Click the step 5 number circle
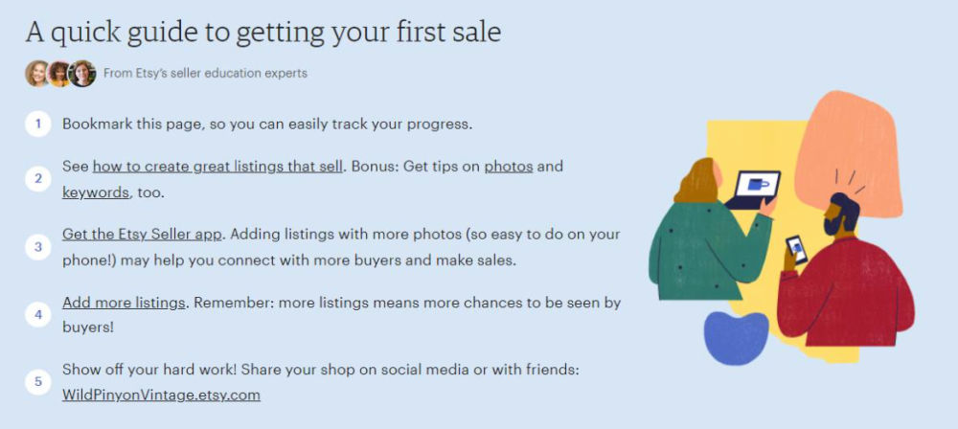This screenshot has width=958, height=429. (x=37, y=382)
